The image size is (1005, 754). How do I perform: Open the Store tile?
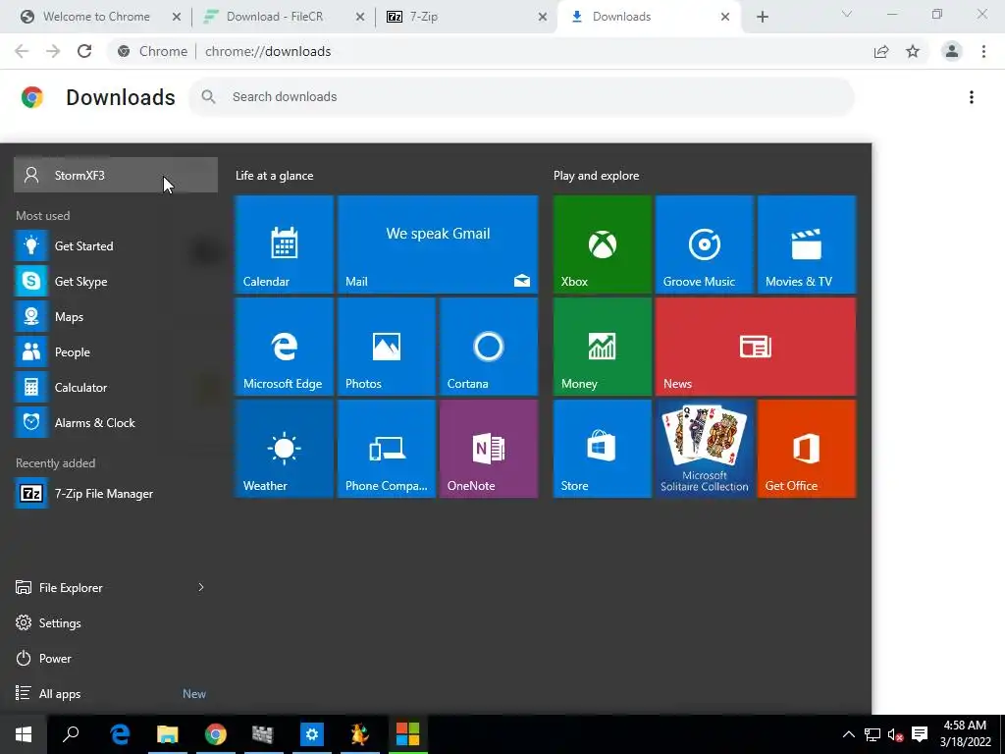coord(603,448)
